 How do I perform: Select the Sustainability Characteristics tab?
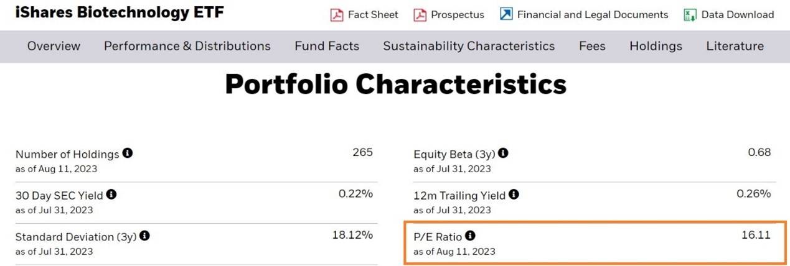[469, 46]
